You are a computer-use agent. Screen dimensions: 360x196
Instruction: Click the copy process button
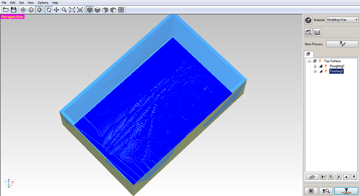[x=331, y=177]
